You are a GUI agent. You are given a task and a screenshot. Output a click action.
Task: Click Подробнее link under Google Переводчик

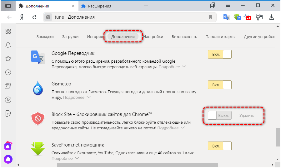coord(169,67)
